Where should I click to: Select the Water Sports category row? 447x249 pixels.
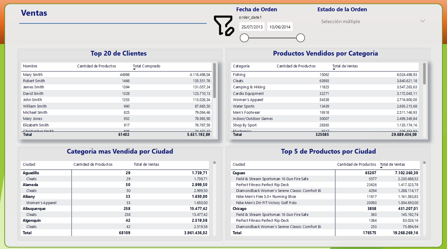[x=325, y=106]
